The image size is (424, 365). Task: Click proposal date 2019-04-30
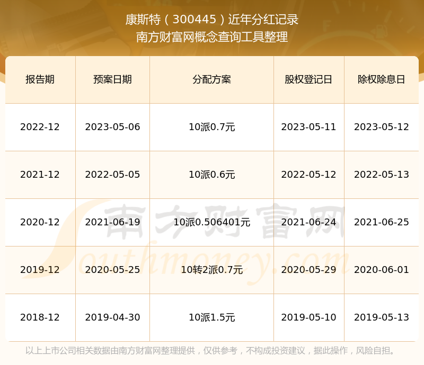point(112,317)
